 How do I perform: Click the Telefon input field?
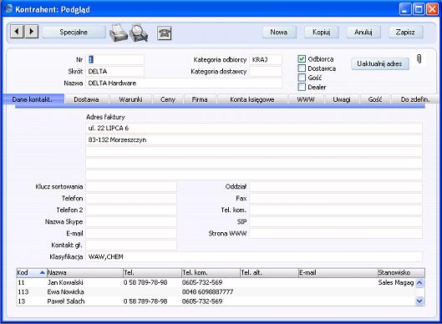click(x=131, y=199)
